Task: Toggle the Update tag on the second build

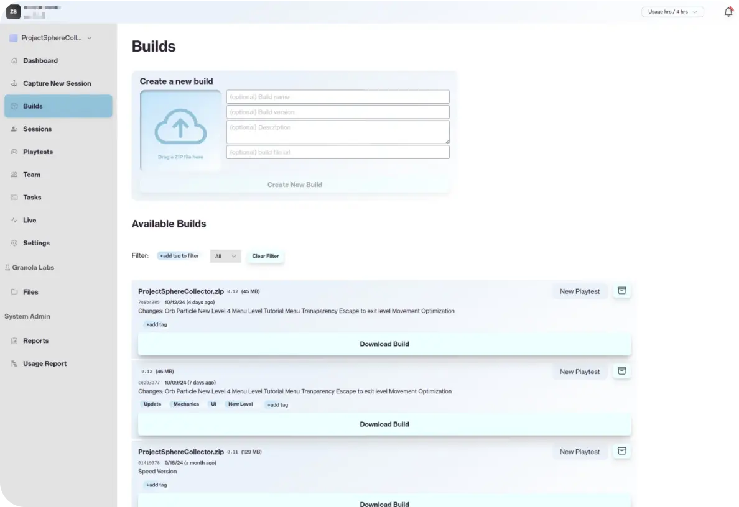Action: 152,404
